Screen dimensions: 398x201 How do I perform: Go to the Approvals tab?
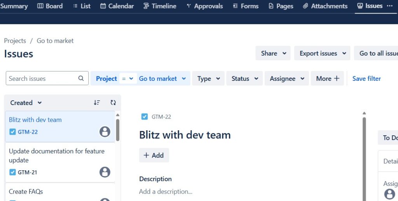(204, 6)
